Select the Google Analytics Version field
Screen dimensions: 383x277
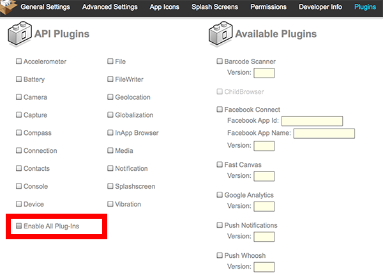(264, 207)
